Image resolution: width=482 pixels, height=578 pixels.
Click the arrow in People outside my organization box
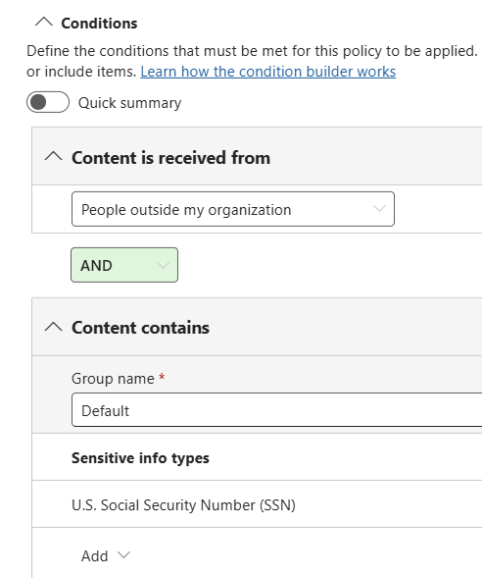tap(379, 209)
